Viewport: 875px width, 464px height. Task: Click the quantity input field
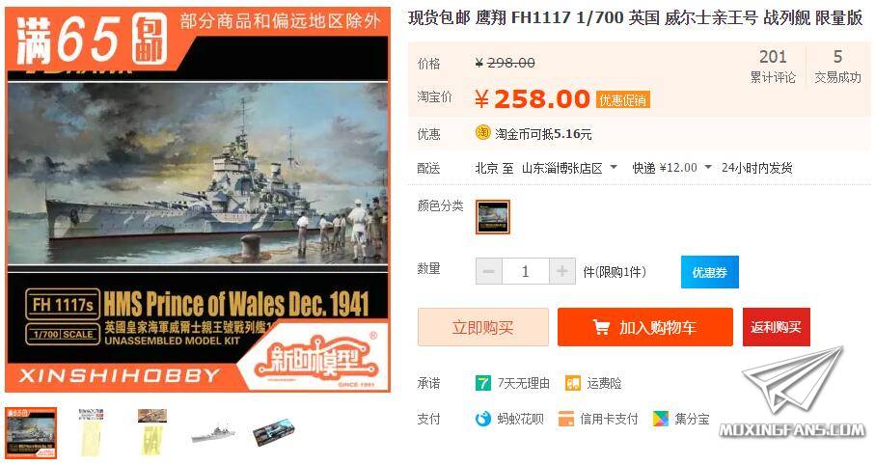coord(525,272)
